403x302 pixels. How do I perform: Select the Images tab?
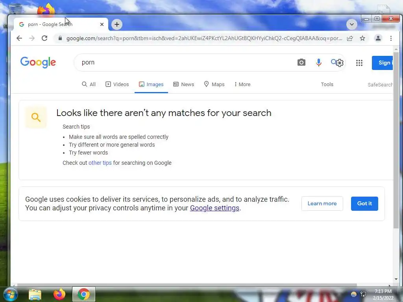tap(151, 84)
